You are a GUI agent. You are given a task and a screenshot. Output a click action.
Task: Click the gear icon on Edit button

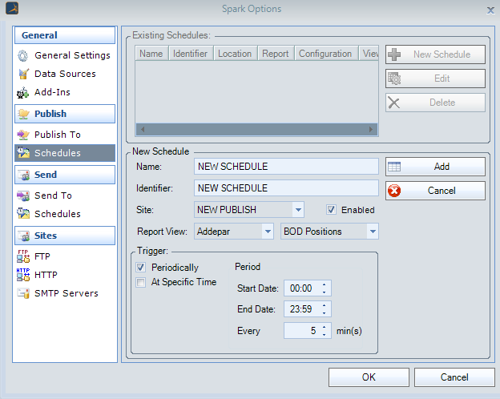[394, 79]
